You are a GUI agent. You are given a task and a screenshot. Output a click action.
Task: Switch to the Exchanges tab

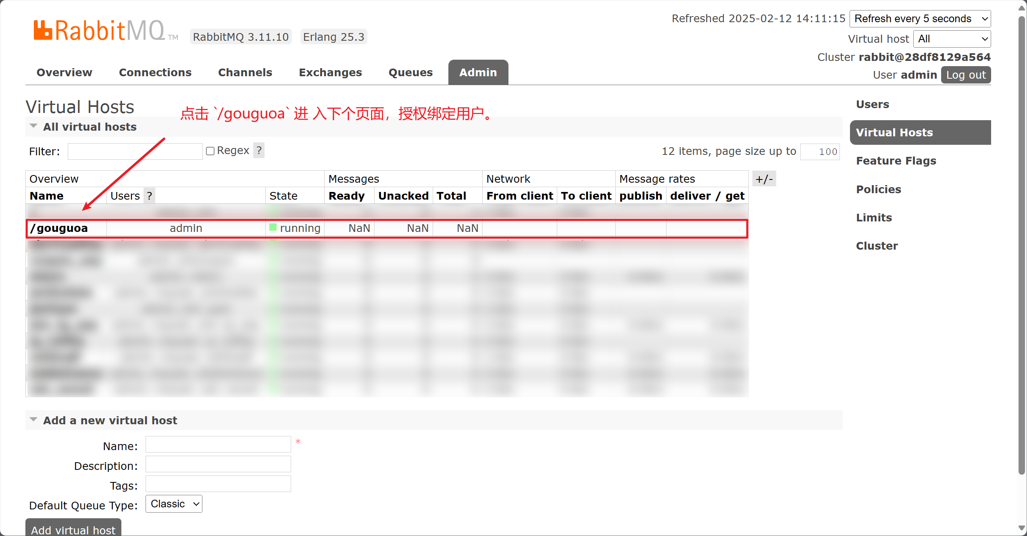pos(330,73)
